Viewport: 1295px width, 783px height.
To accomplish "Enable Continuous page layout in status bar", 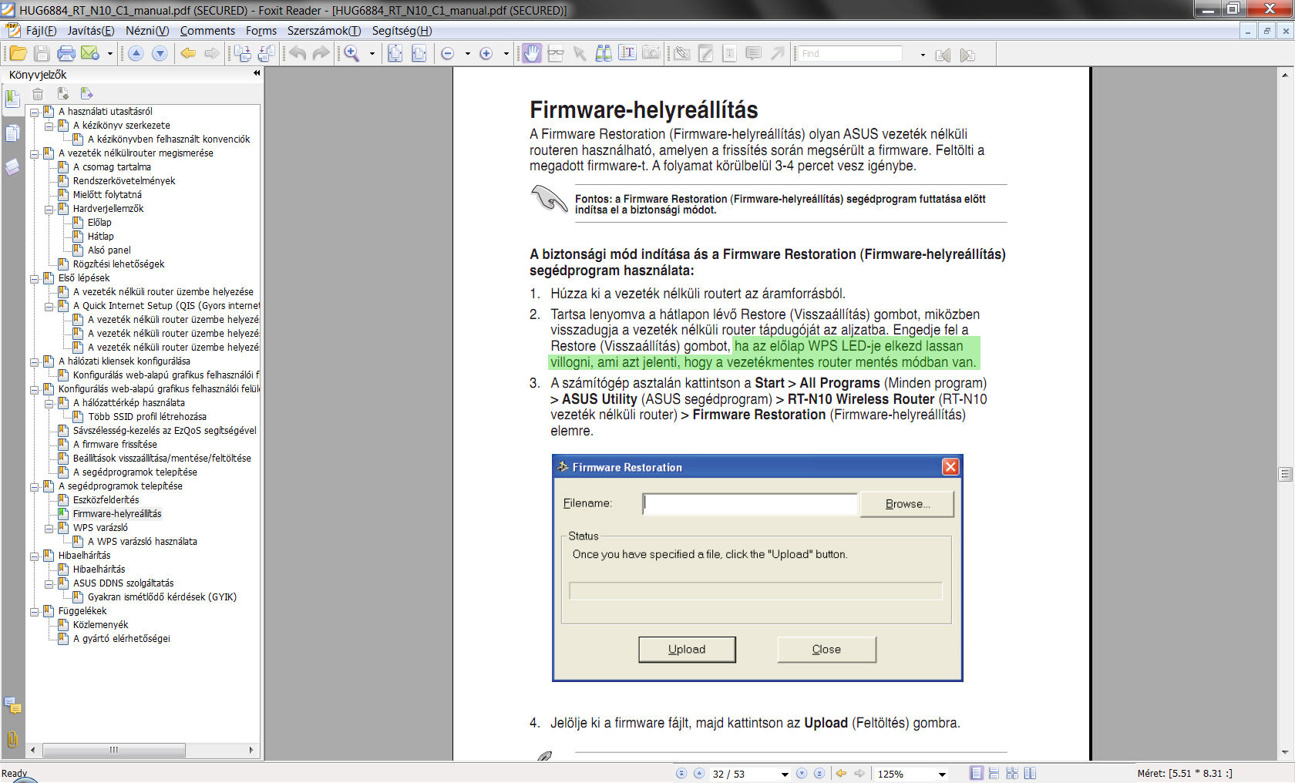I will [994, 774].
